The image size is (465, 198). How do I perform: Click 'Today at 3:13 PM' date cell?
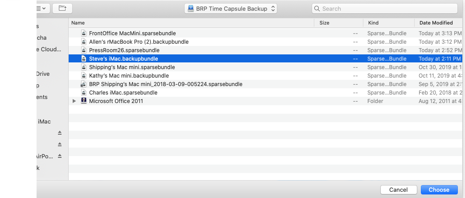pos(440,33)
